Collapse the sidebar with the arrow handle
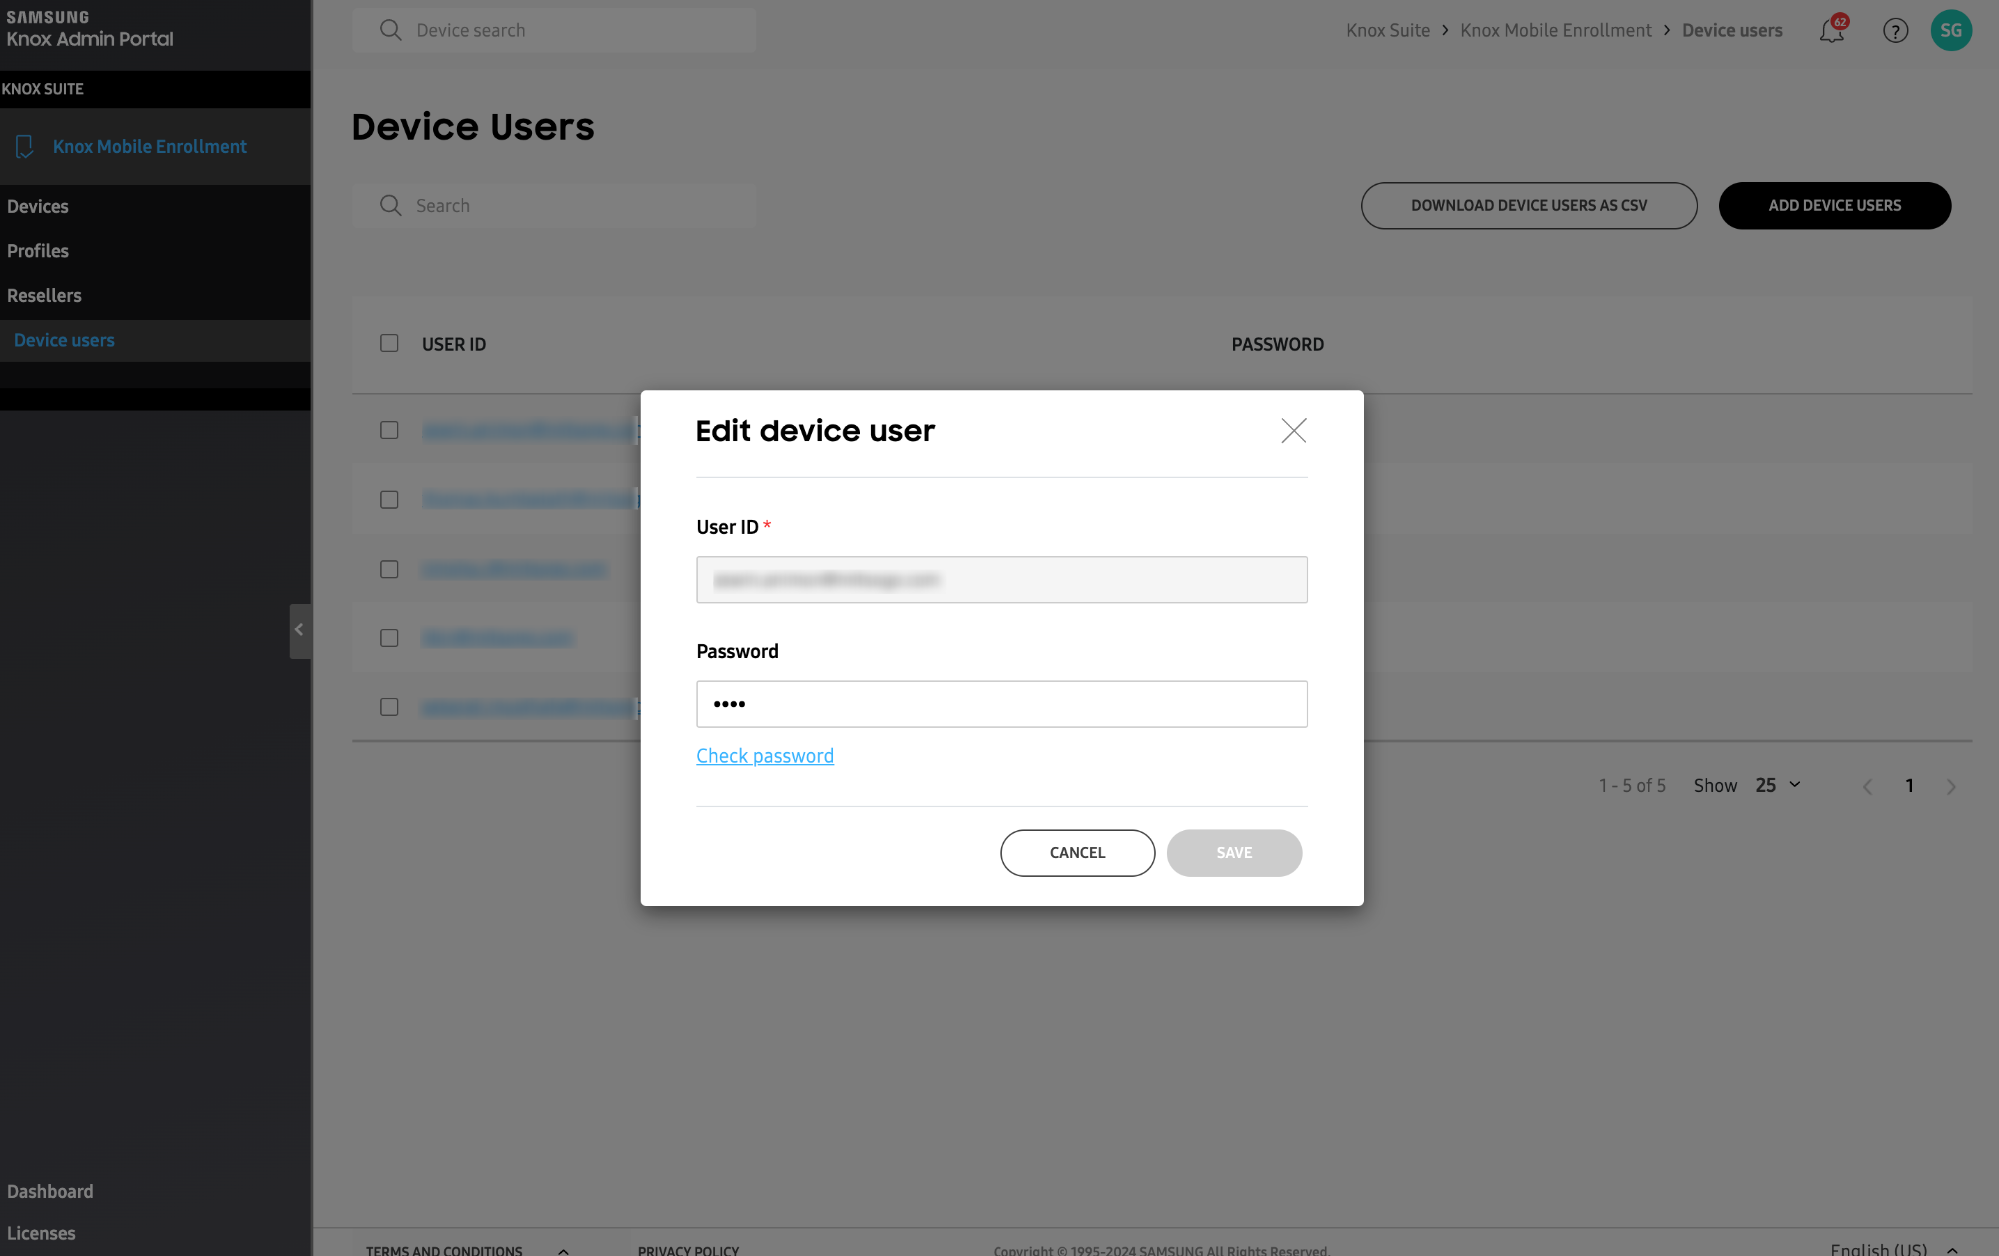Screen dimensions: 1999x1256 coord(300,630)
